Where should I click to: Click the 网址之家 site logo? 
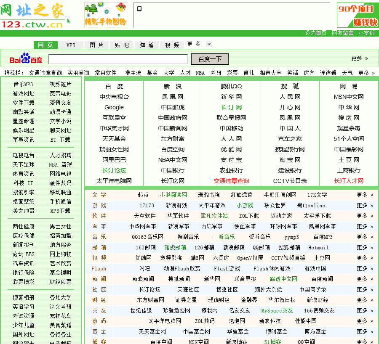click(x=34, y=16)
